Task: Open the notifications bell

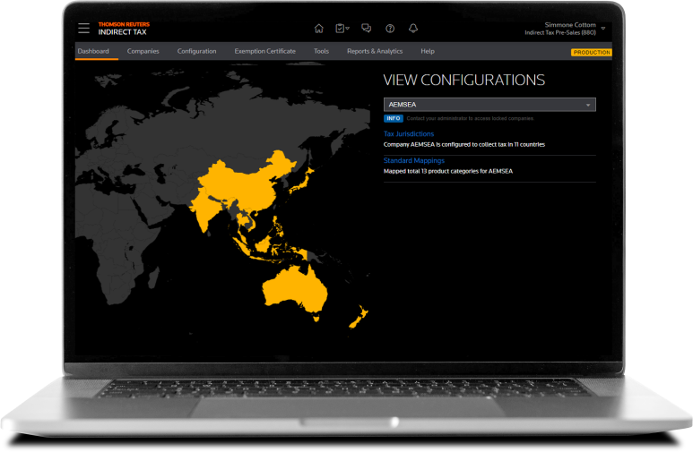Action: click(413, 29)
